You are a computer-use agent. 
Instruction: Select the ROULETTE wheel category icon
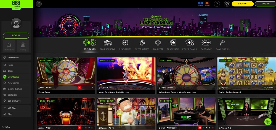[x=158, y=43]
